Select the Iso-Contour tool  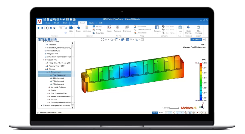pos(87,29)
